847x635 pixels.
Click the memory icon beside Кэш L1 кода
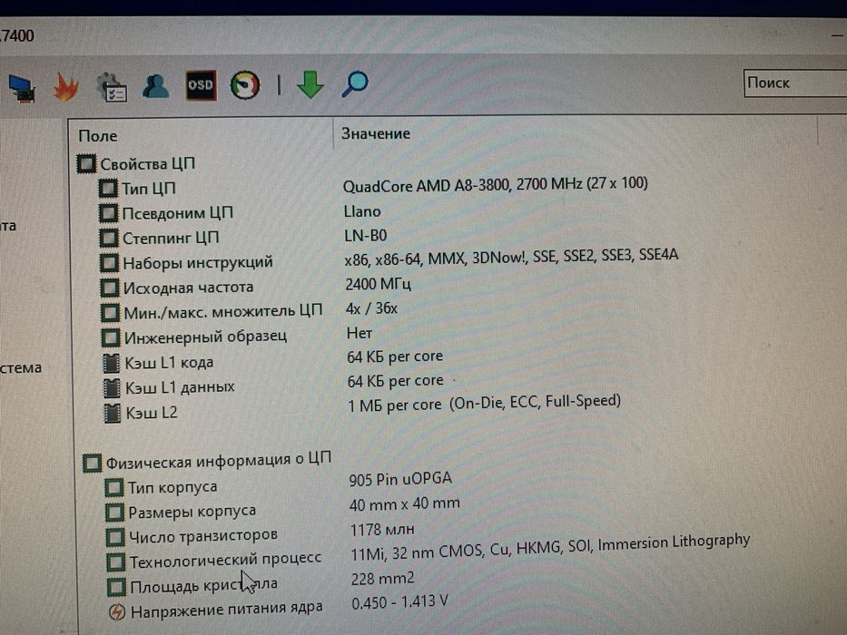click(111, 363)
